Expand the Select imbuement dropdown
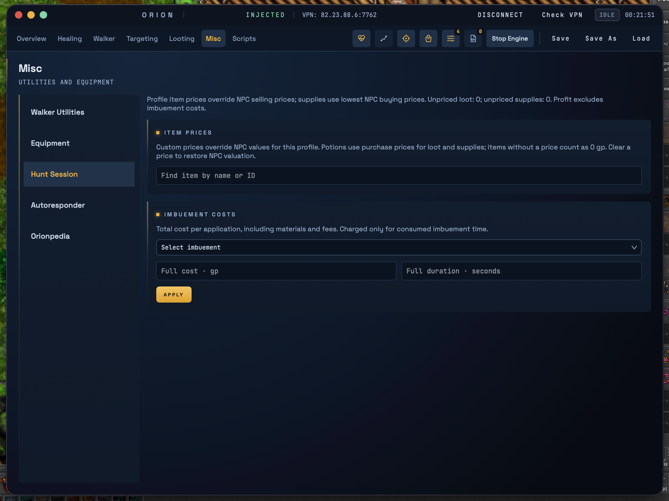This screenshot has height=501, width=669. [x=399, y=247]
